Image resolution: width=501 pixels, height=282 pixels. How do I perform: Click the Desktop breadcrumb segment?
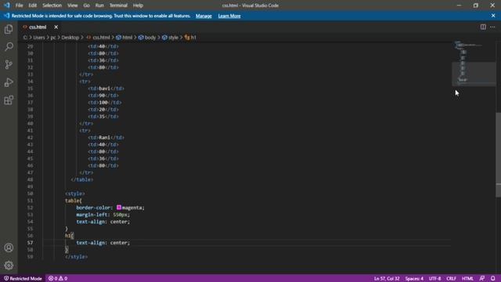pyautogui.click(x=70, y=38)
